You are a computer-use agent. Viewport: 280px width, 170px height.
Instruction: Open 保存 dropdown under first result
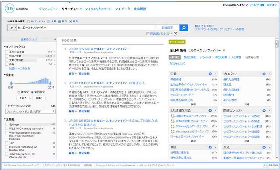73,73
